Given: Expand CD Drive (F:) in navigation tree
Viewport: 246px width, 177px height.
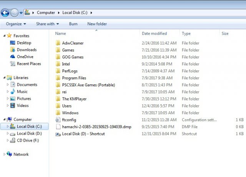Looking at the screenshot, I should coord(8,140).
